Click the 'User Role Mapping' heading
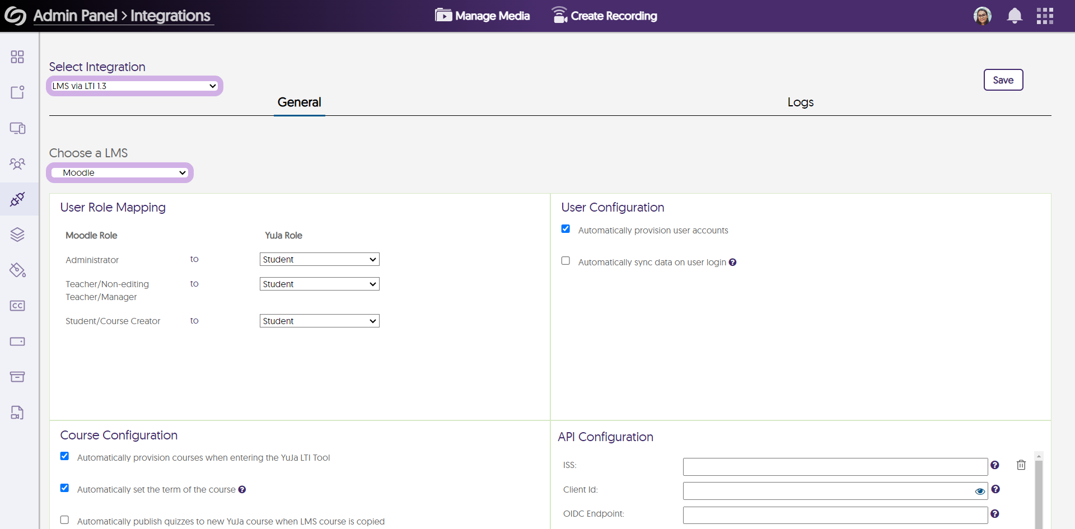This screenshot has width=1075, height=529. click(113, 208)
